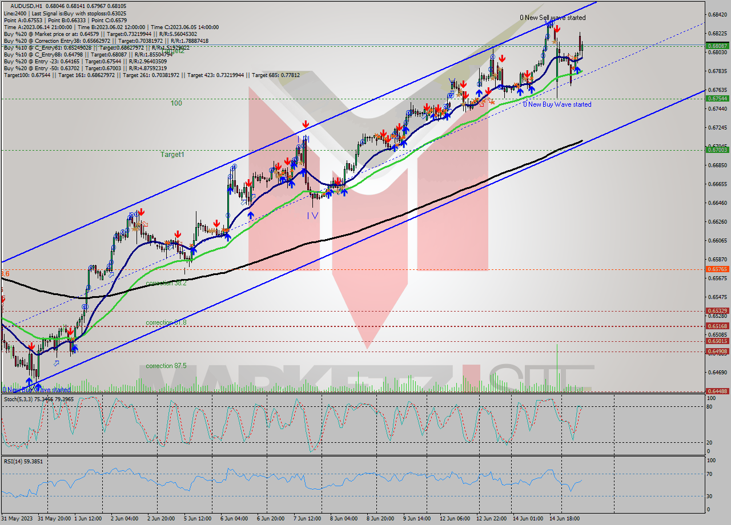
Task: Select the 'correction 38.2' label
Action: pos(166,283)
